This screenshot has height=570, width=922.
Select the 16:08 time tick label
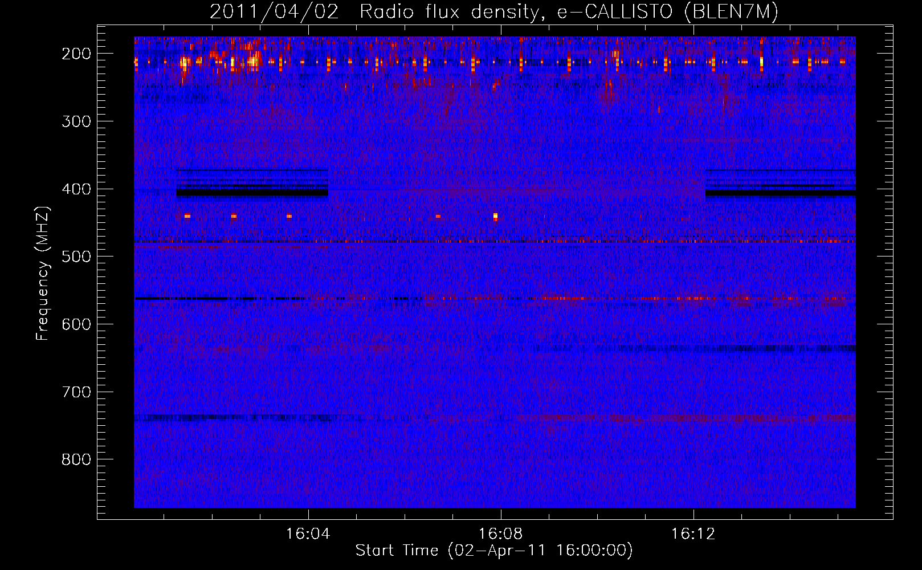(x=501, y=534)
